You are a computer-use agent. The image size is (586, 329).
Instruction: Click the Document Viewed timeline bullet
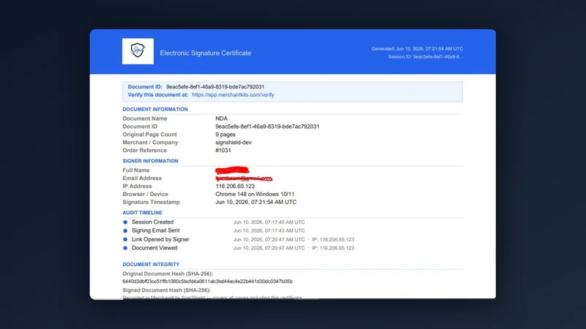125,248
